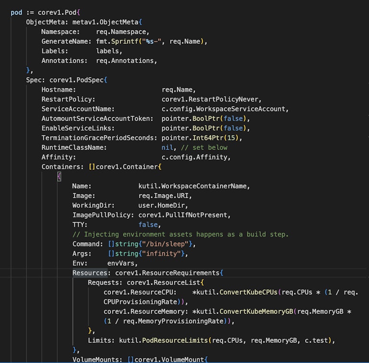Click the 'pod' variable name
The height and width of the screenshot is (363, 369).
(16, 13)
